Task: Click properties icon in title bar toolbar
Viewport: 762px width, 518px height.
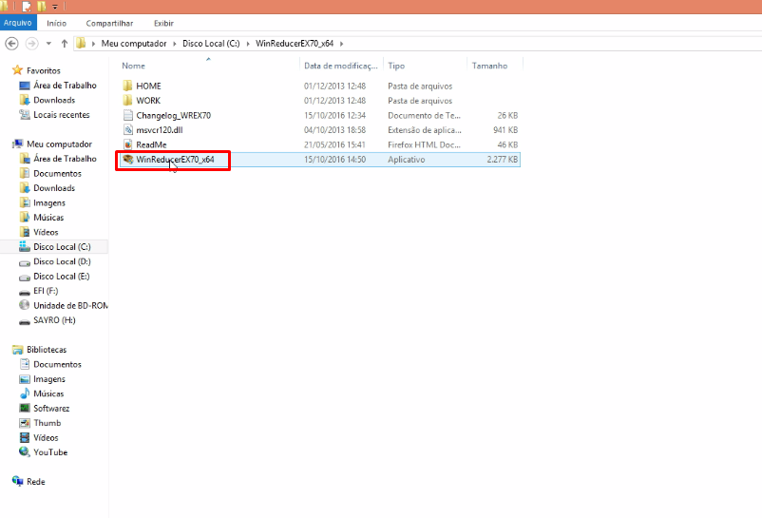Action: pyautogui.click(x=27, y=7)
